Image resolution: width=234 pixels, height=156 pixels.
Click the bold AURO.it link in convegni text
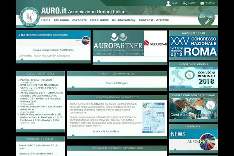[96, 104]
